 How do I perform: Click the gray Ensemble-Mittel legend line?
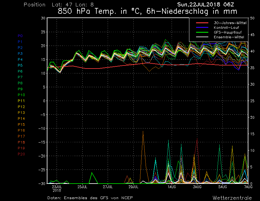[202, 37]
